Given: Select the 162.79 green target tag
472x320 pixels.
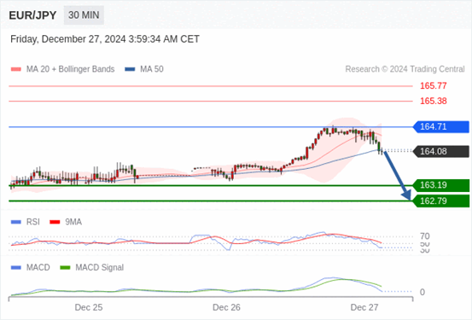Looking at the screenshot, I should (441, 201).
